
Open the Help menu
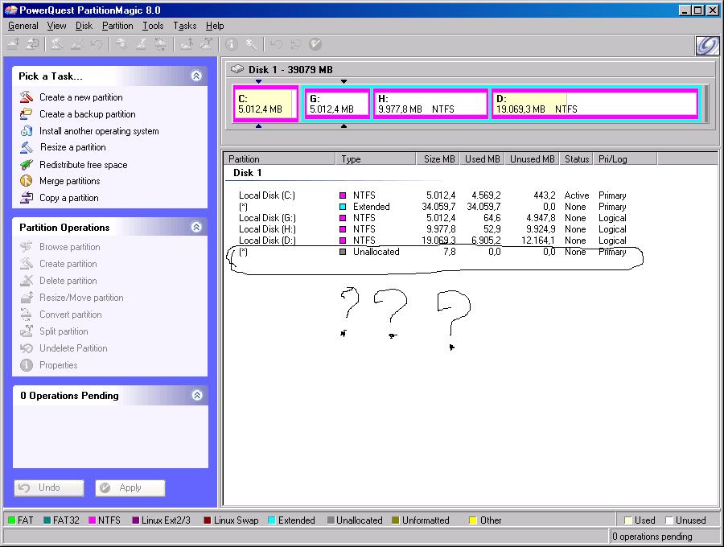215,26
